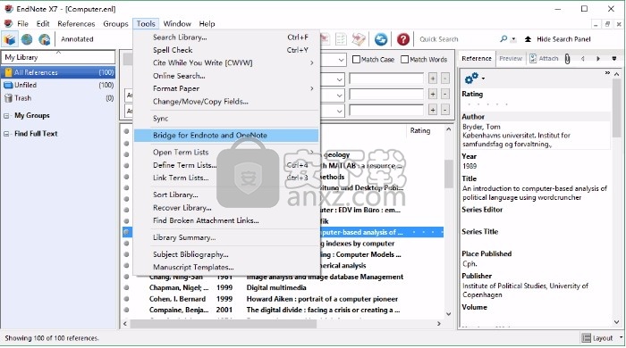
Task: Click the local library mode icon
Action: pyautogui.click(x=10, y=39)
